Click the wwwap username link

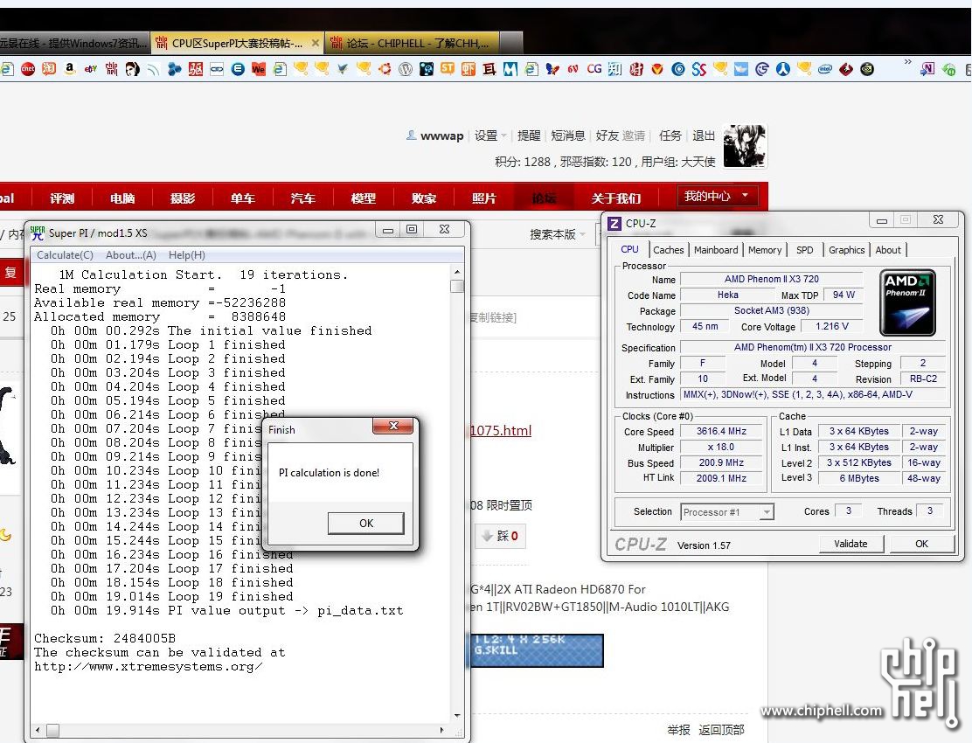tap(442, 135)
